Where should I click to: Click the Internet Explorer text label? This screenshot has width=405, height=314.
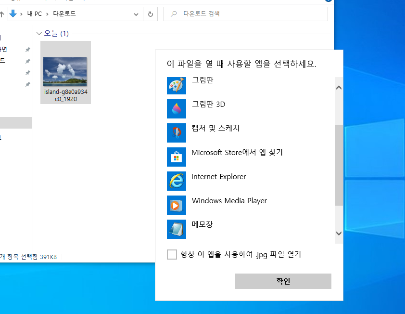point(219,177)
